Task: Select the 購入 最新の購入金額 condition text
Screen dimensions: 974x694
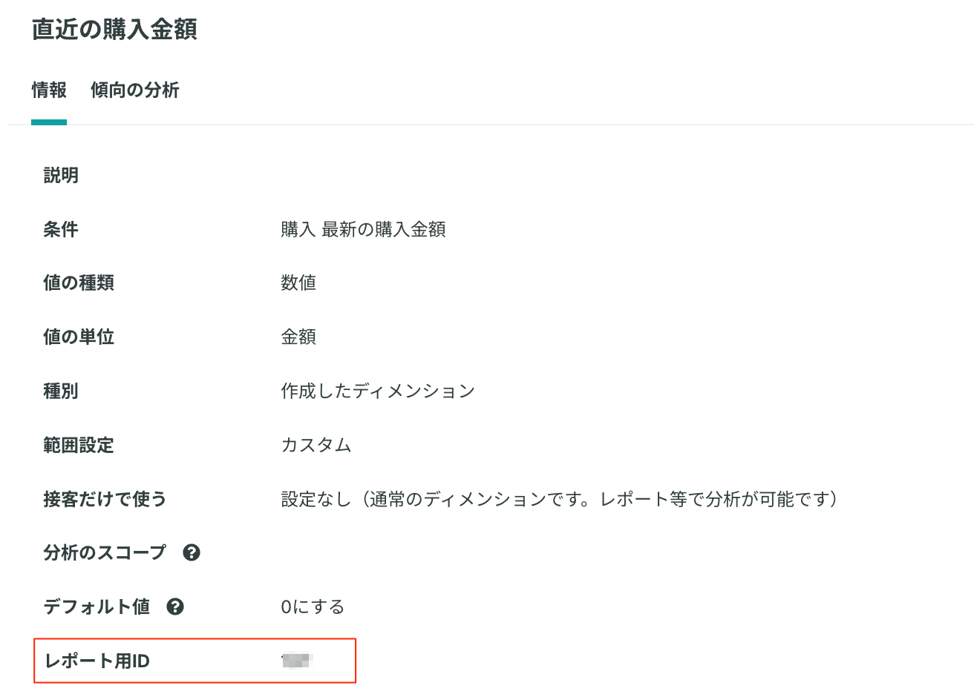Action: click(x=363, y=229)
